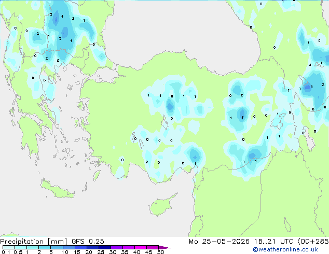
Task: Click the 'Precipitation [mm]' title text
Action: [34, 242]
